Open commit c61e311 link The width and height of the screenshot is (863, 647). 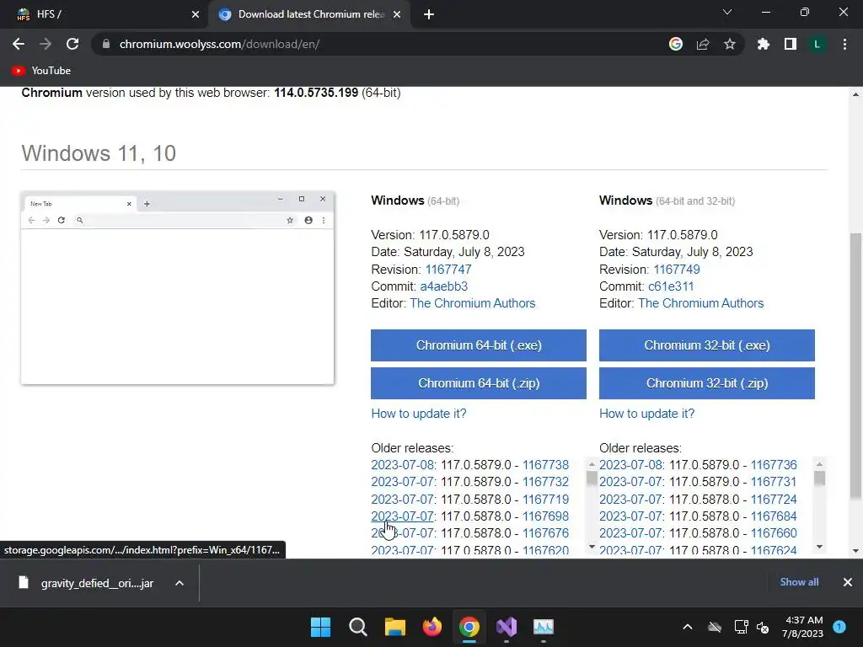pos(671,286)
